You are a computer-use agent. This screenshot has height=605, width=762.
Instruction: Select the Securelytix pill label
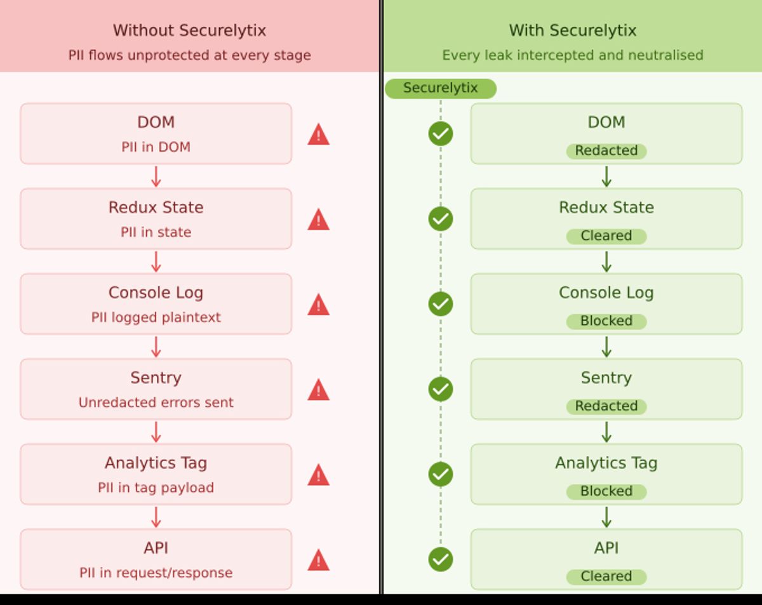(441, 88)
